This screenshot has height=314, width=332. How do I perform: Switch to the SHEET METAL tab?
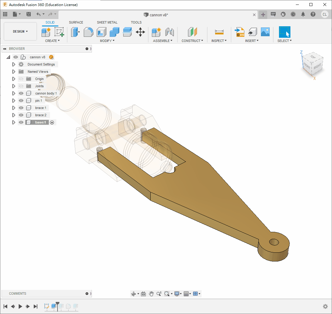pyautogui.click(x=107, y=22)
